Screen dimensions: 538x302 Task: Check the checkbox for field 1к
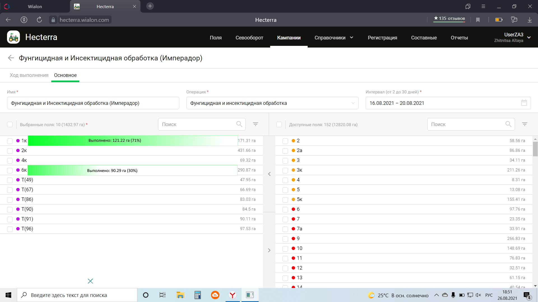click(10, 141)
